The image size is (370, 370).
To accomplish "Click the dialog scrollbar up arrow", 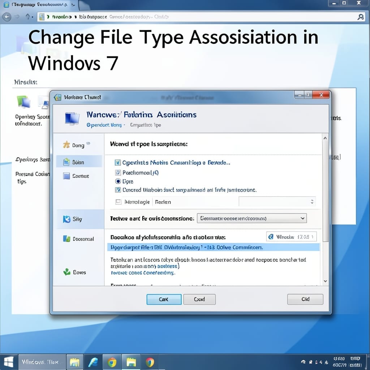I will click(325, 138).
